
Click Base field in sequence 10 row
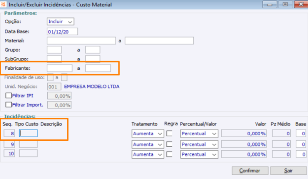click(301, 154)
